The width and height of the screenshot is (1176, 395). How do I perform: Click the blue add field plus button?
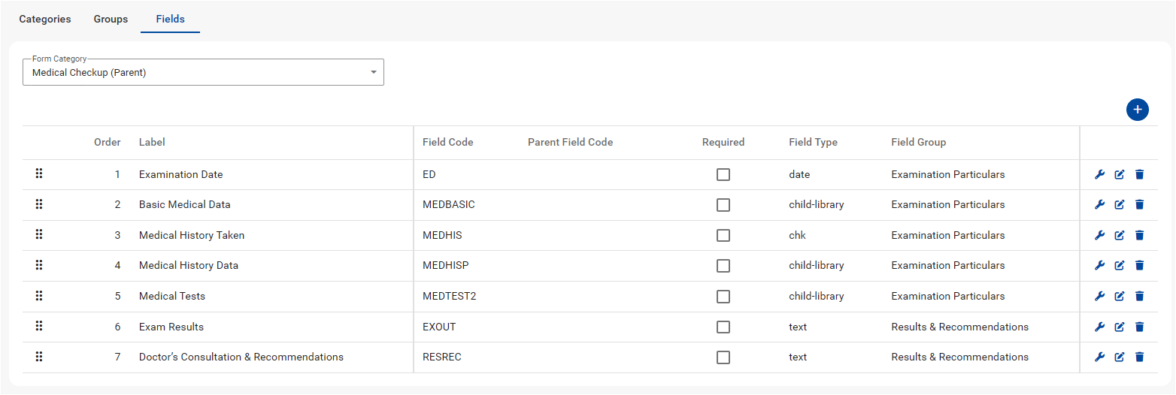pos(1137,110)
